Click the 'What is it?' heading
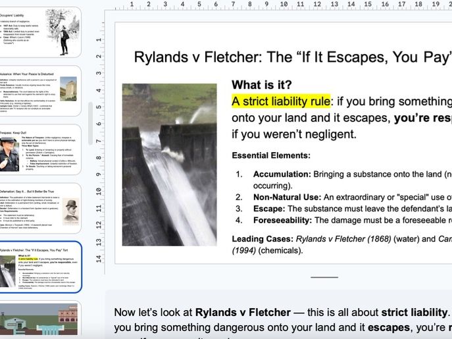The width and height of the screenshot is (452, 339). (x=262, y=85)
